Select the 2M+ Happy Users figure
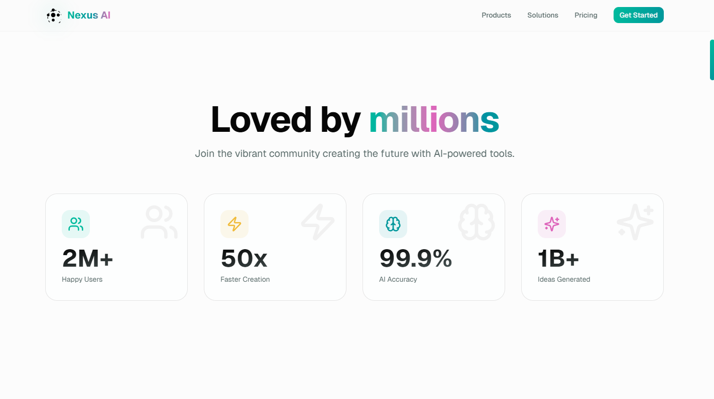 click(88, 259)
